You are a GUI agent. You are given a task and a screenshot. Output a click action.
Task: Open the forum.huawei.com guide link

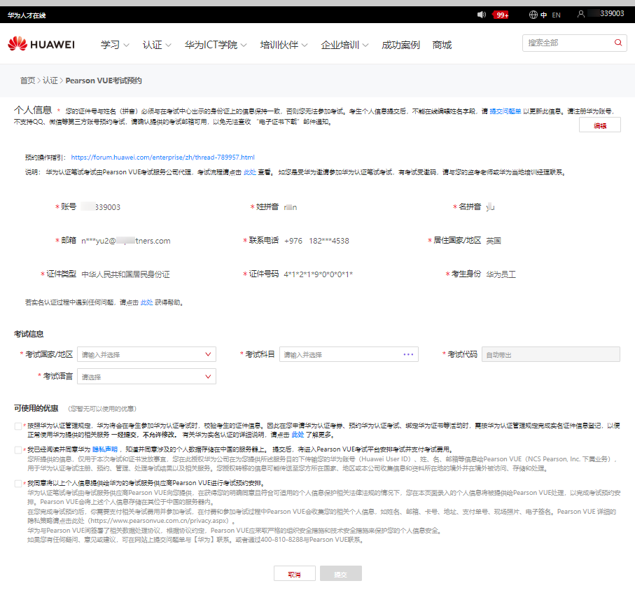point(162,157)
